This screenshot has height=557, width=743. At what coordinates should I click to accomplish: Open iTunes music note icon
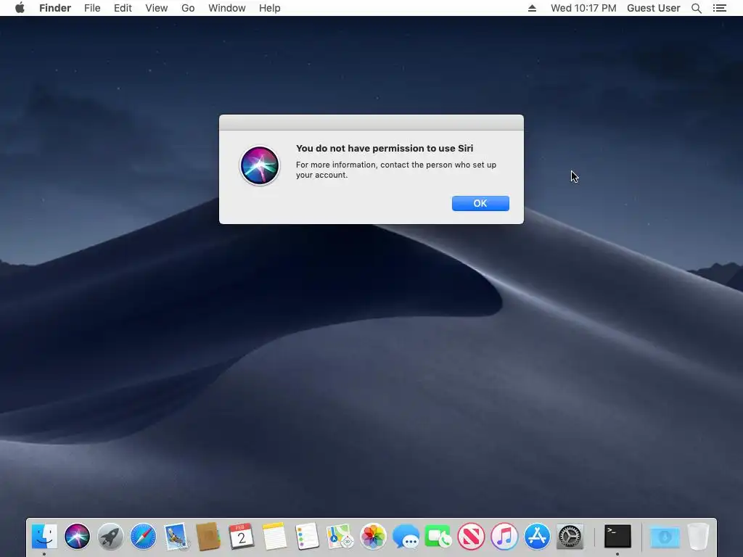[504, 537]
